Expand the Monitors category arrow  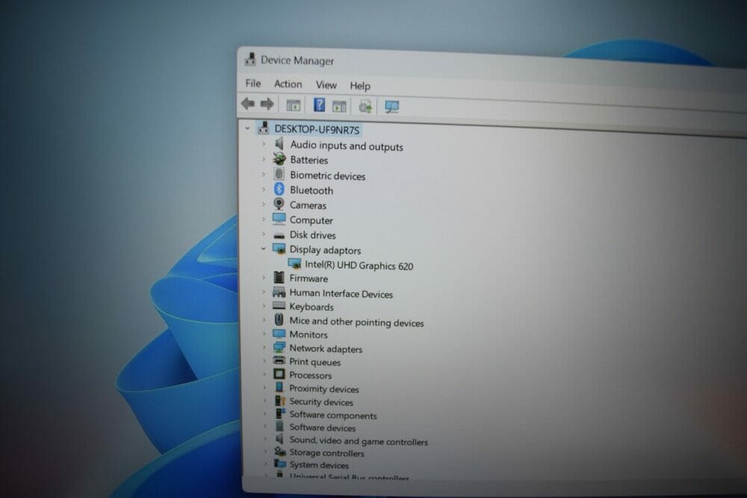[x=264, y=333]
